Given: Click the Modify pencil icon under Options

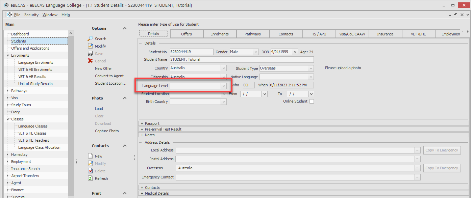Looking at the screenshot, I should click(90, 46).
